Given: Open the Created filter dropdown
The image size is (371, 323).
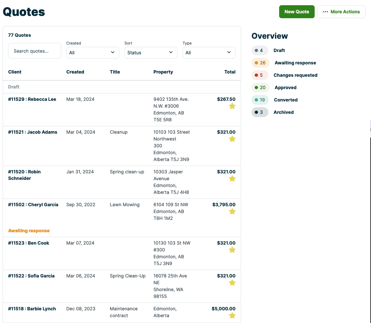Looking at the screenshot, I should [93, 53].
